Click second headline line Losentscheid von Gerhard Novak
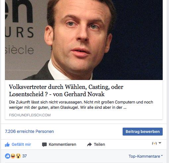 pos(57,94)
